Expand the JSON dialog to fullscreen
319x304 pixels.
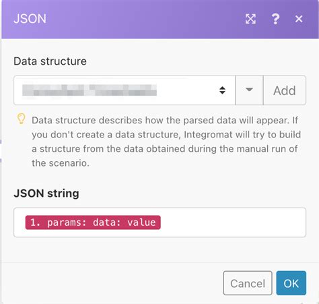[250, 19]
